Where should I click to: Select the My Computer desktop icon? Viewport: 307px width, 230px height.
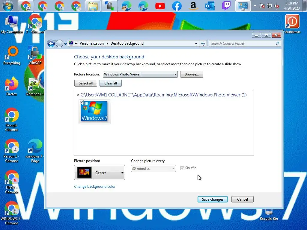click(x=12, y=25)
